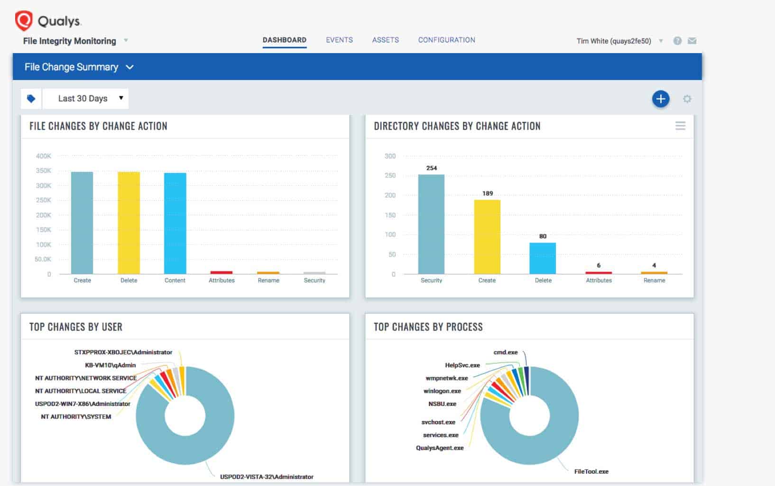This screenshot has height=486, width=775.
Task: Open the dashboard settings gear icon
Action: [x=686, y=99]
